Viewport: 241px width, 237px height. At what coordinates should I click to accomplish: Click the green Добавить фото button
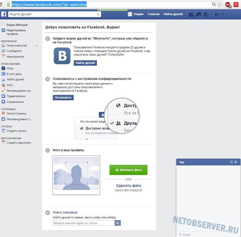[x=128, y=170]
